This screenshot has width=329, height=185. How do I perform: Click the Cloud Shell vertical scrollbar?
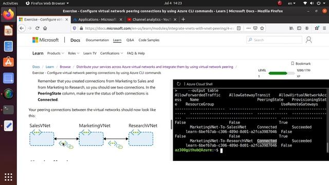tap(327, 147)
